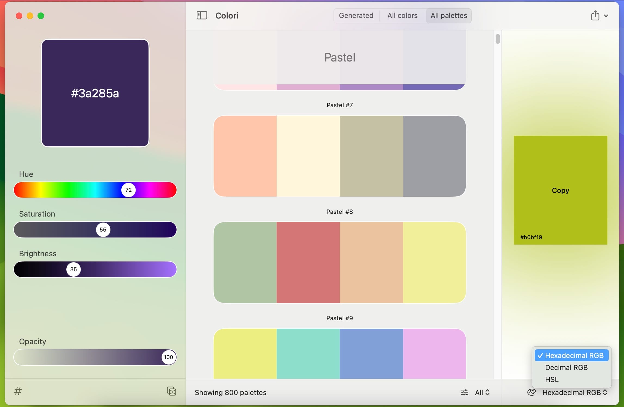Screen dimensions: 624x407
Task: Open the Hexadecimal RGB format selector
Action: click(575, 392)
